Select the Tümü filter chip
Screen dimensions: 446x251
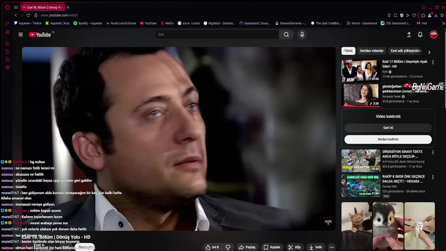point(348,51)
